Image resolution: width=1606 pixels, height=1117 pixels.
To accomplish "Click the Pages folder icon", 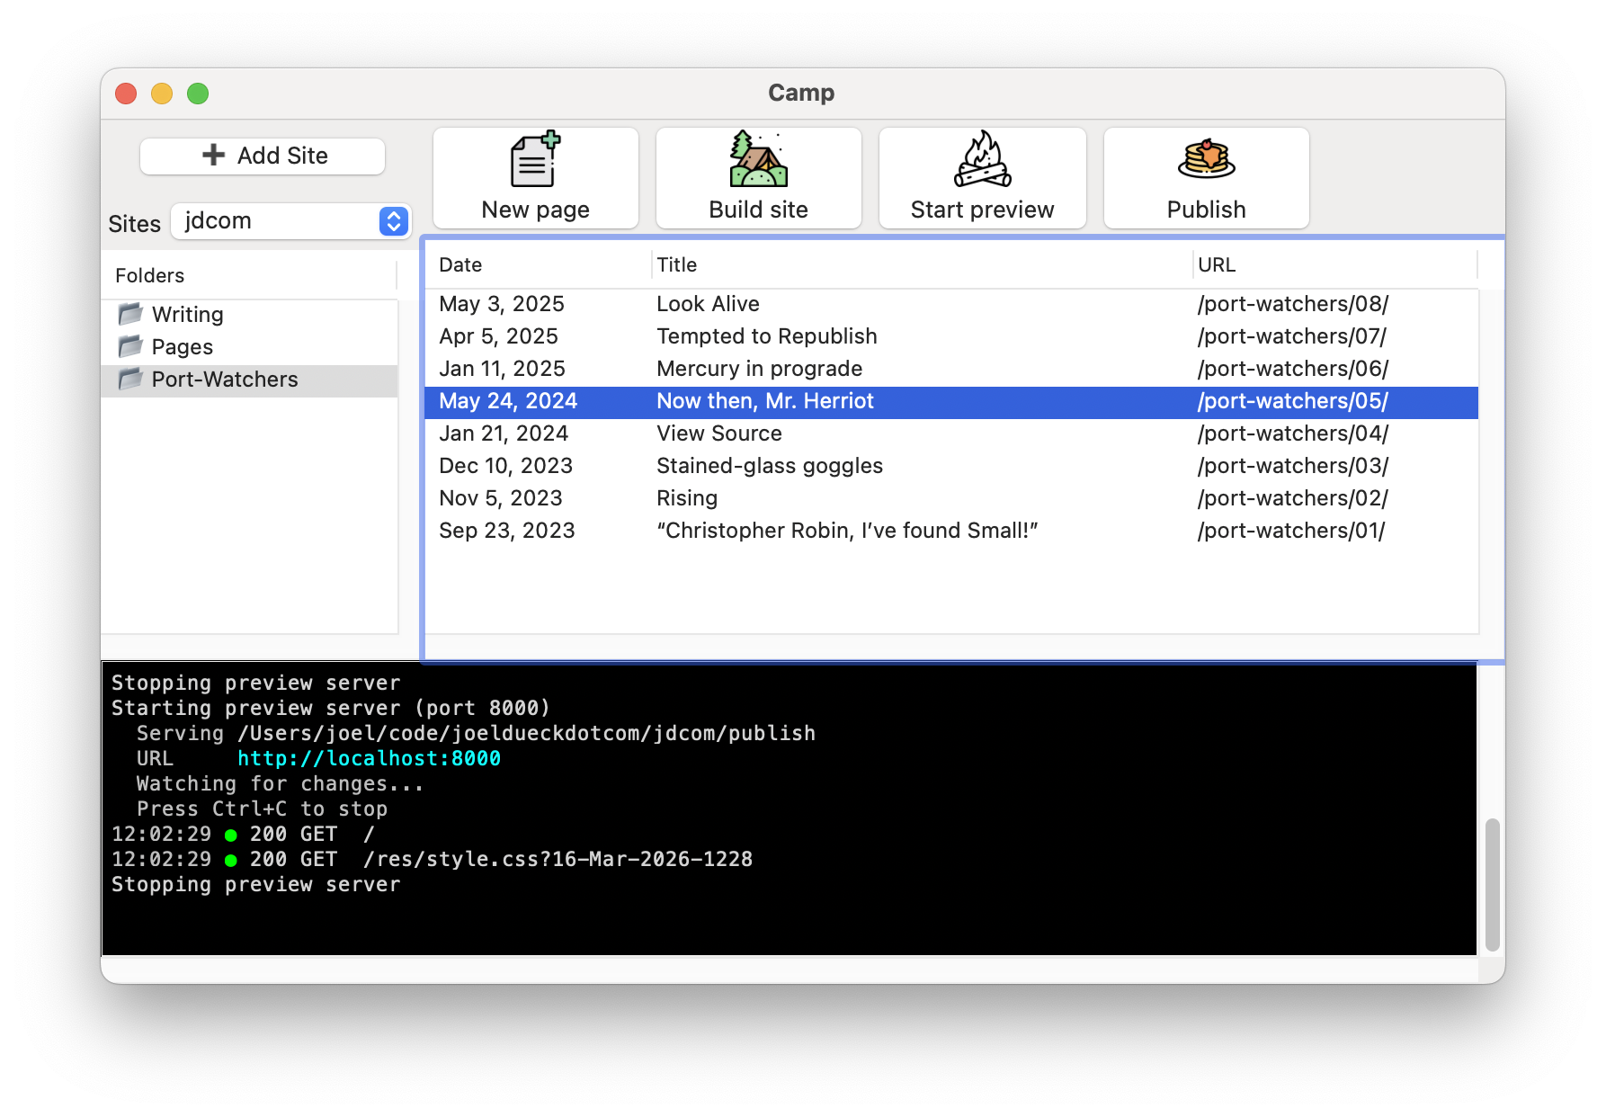I will click(x=131, y=346).
